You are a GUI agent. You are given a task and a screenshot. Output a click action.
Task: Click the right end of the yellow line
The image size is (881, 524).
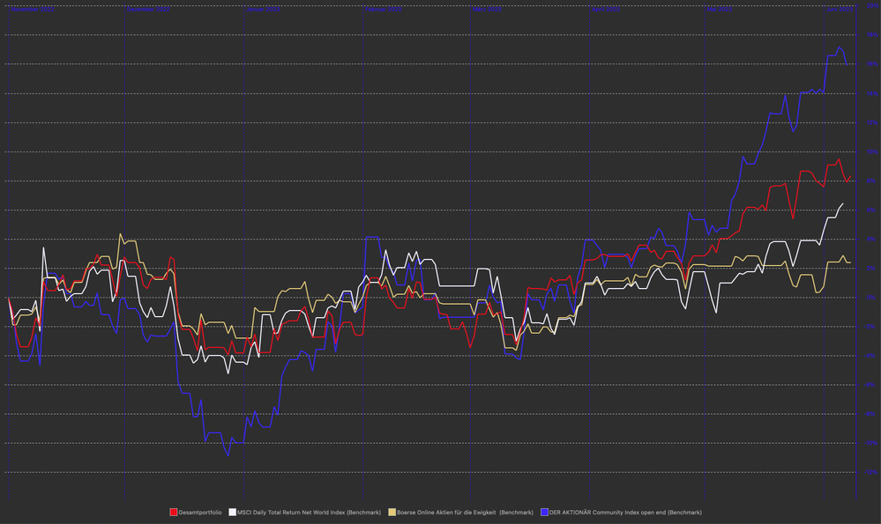point(849,262)
